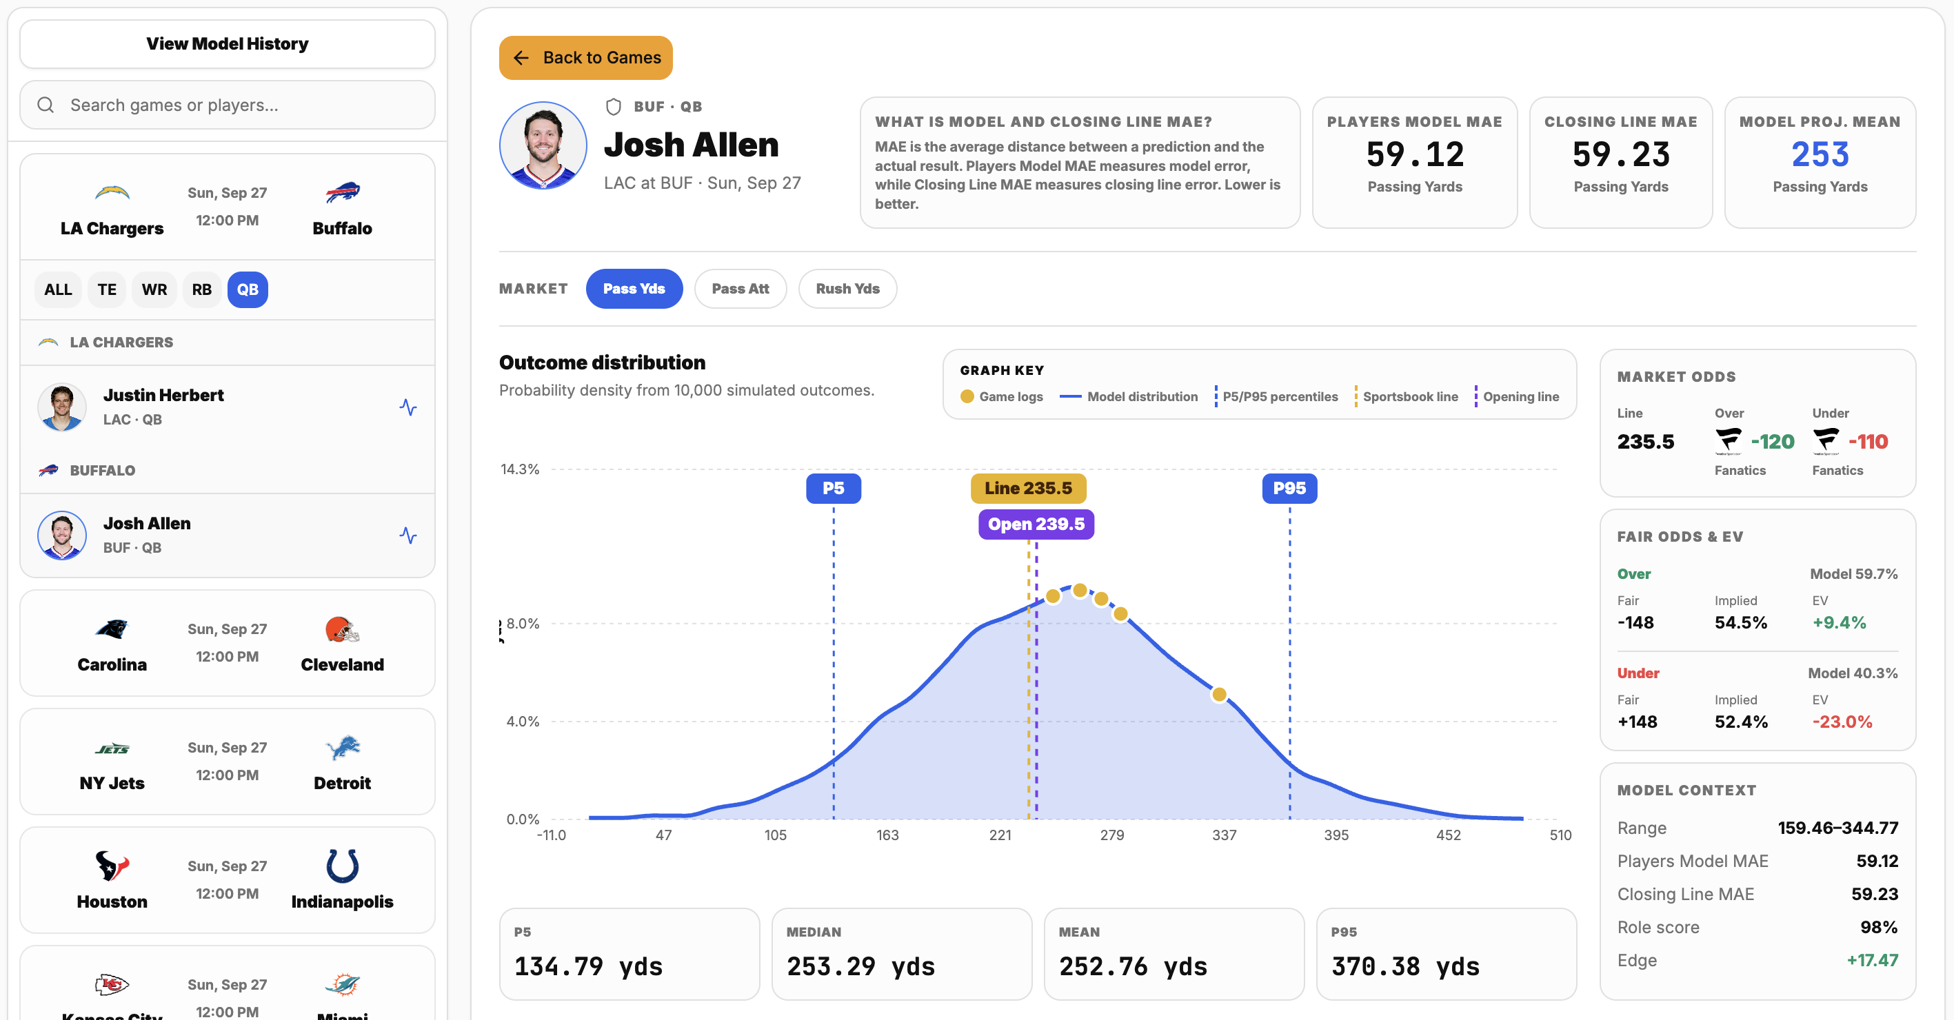1954x1020 pixels.
Task: Open View Model History
Action: tap(228, 44)
